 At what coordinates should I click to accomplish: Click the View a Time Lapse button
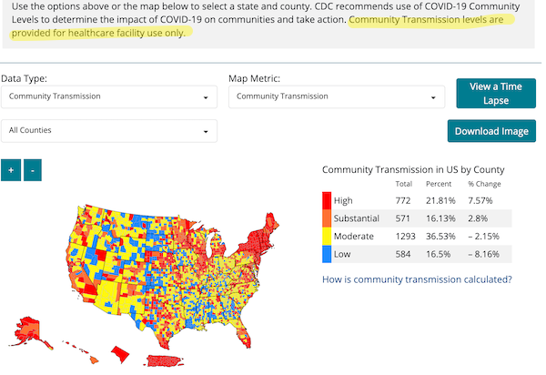[x=496, y=94]
